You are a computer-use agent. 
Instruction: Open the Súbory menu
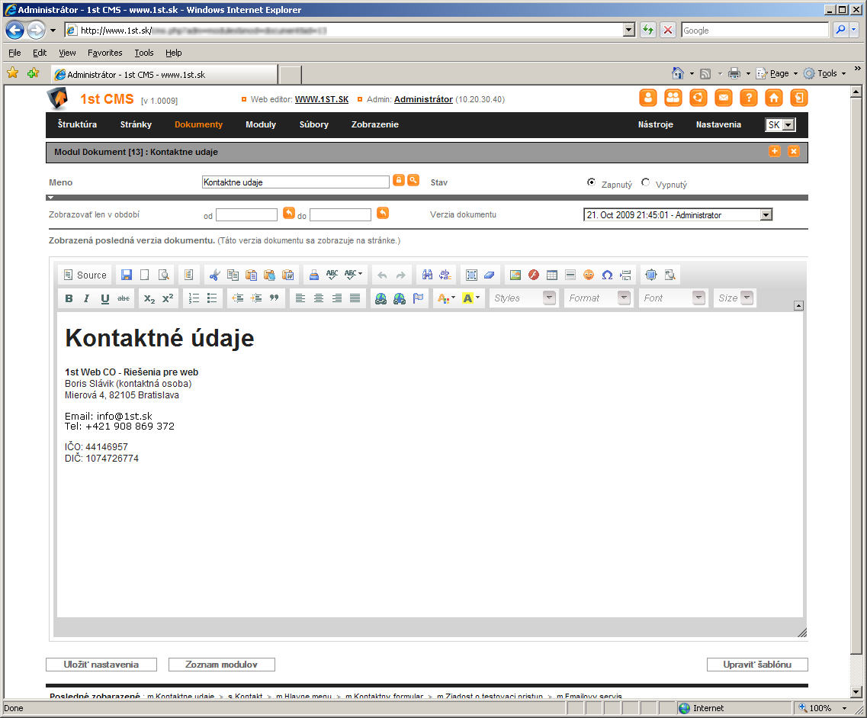(314, 124)
